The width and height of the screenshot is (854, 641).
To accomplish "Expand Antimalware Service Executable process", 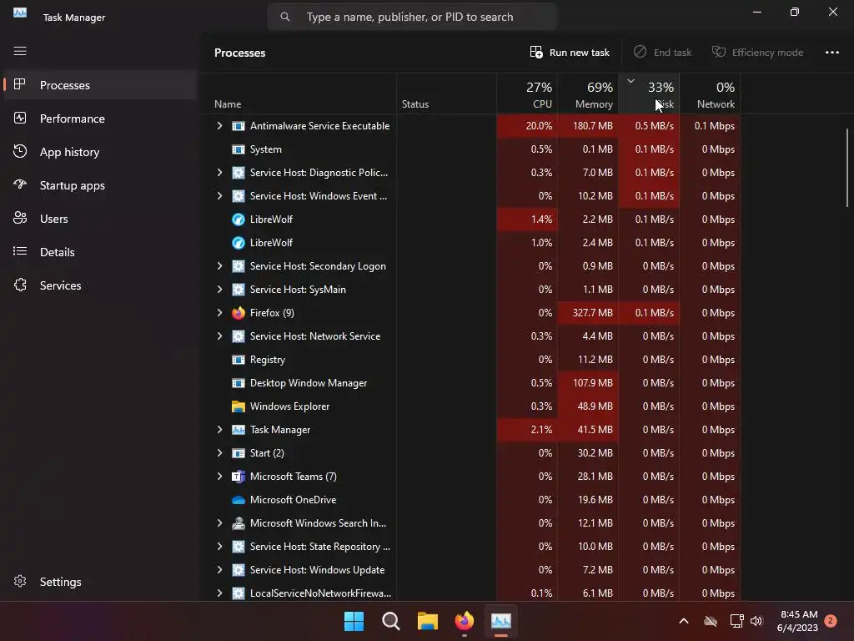I will (219, 126).
